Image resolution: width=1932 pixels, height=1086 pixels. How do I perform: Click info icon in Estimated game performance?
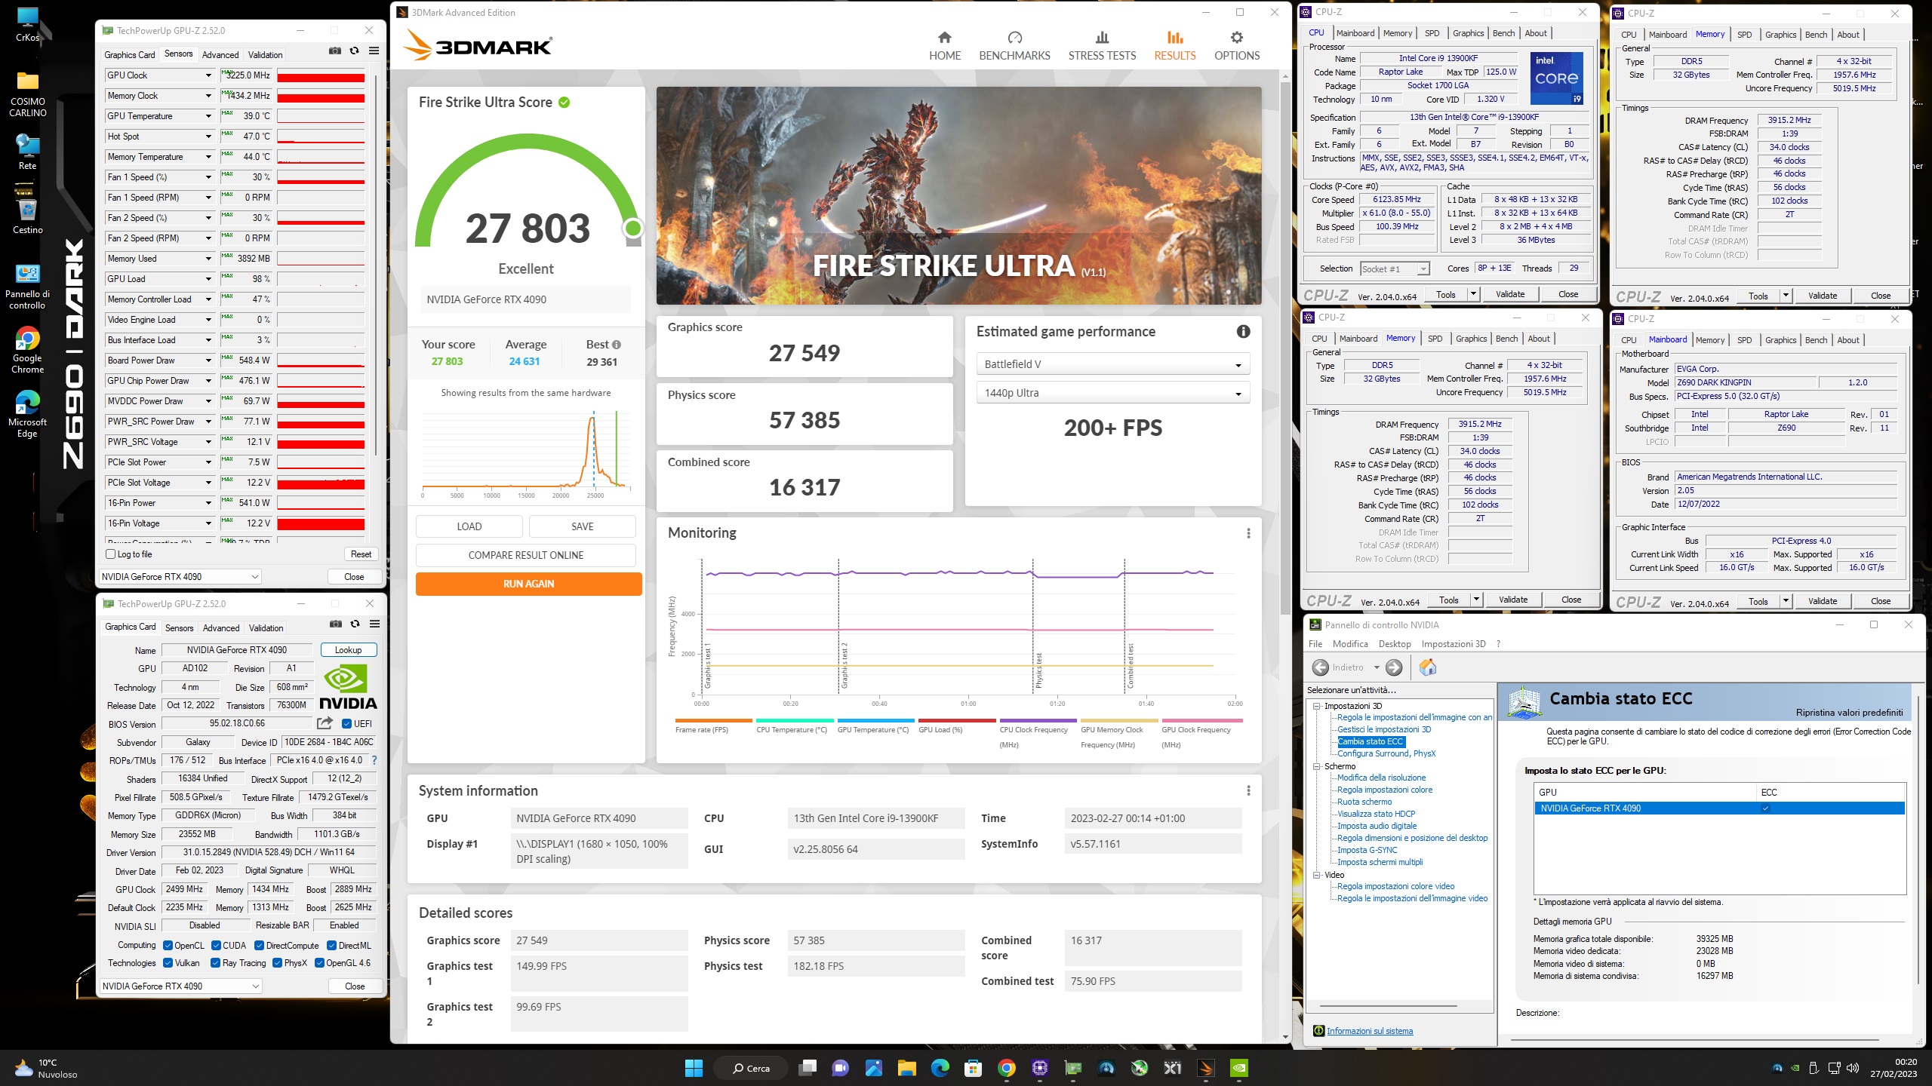coord(1243,331)
